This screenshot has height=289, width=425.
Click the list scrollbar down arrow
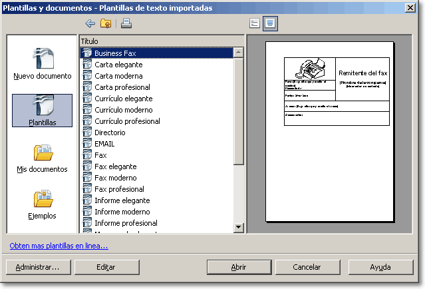coord(239,227)
